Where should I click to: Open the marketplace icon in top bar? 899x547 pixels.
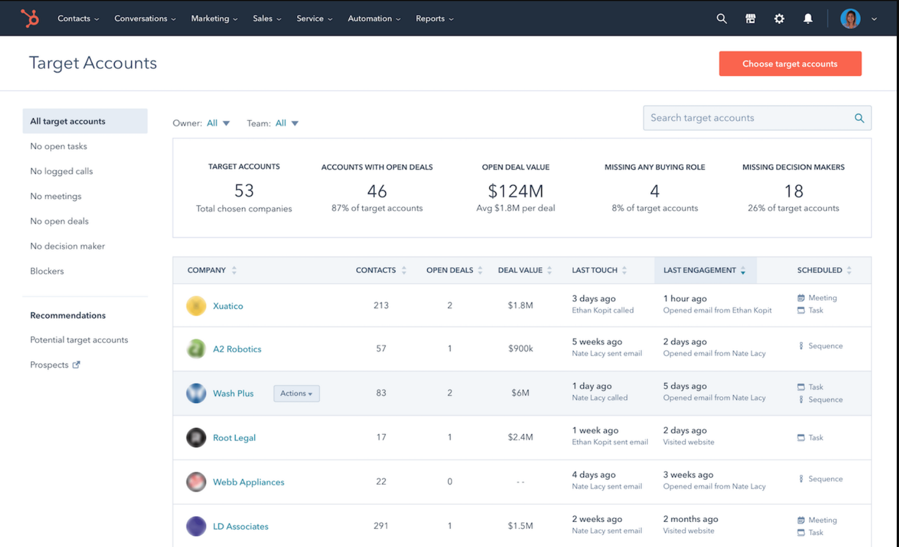pyautogui.click(x=750, y=19)
